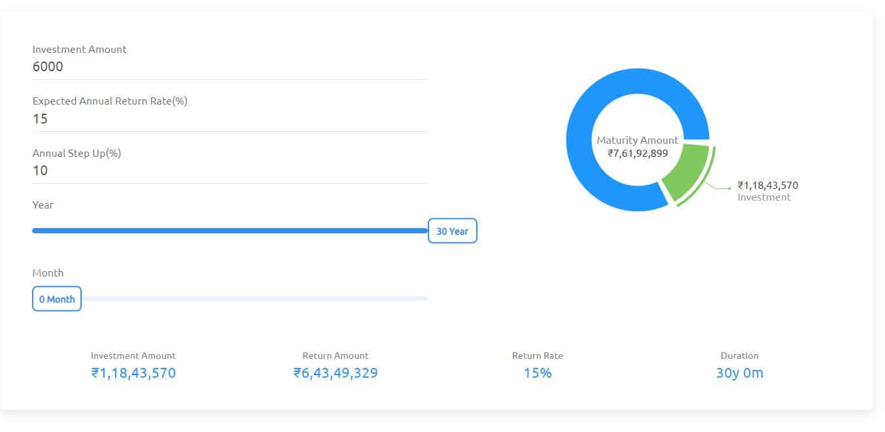Click the Year slider label

43,205
